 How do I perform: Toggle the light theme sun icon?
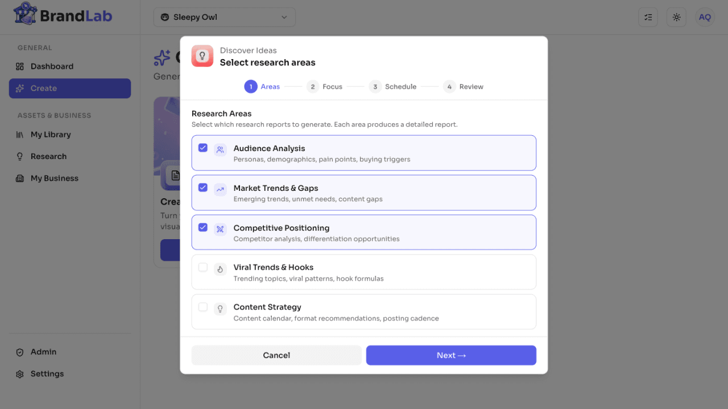[x=676, y=17]
